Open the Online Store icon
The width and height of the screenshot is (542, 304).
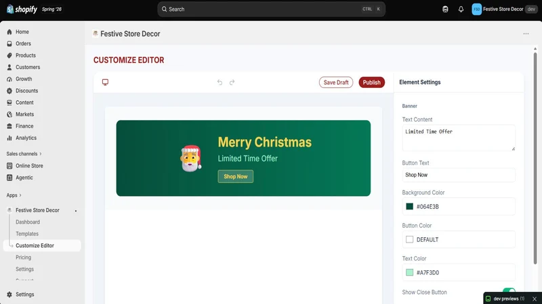coord(9,166)
